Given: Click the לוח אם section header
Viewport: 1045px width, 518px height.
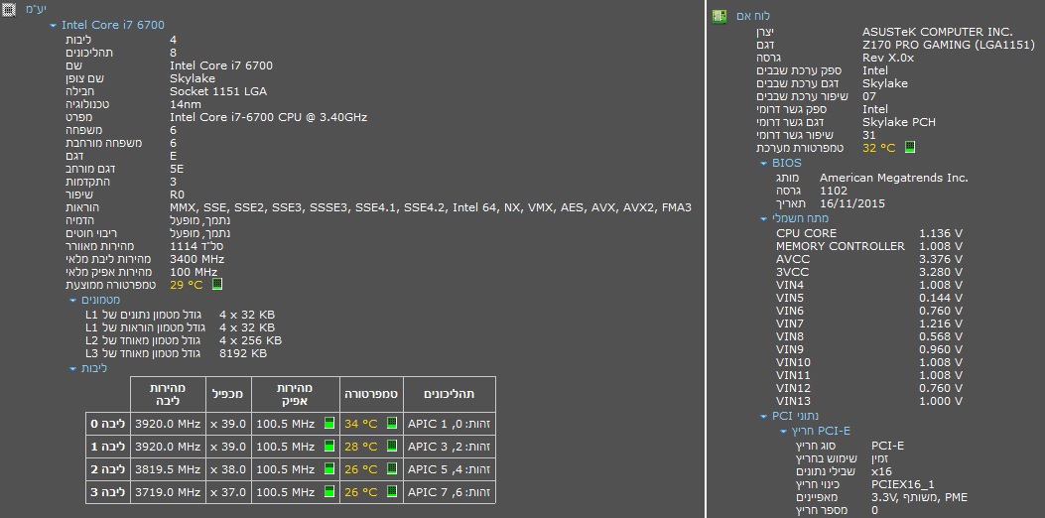Looking at the screenshot, I should coord(753,16).
